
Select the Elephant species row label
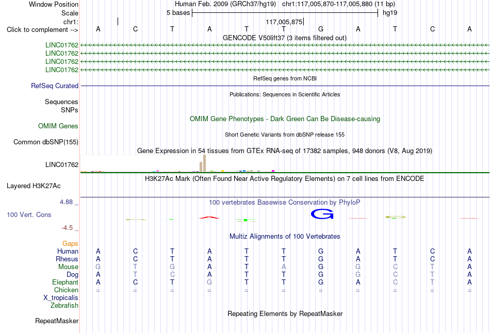(x=65, y=282)
